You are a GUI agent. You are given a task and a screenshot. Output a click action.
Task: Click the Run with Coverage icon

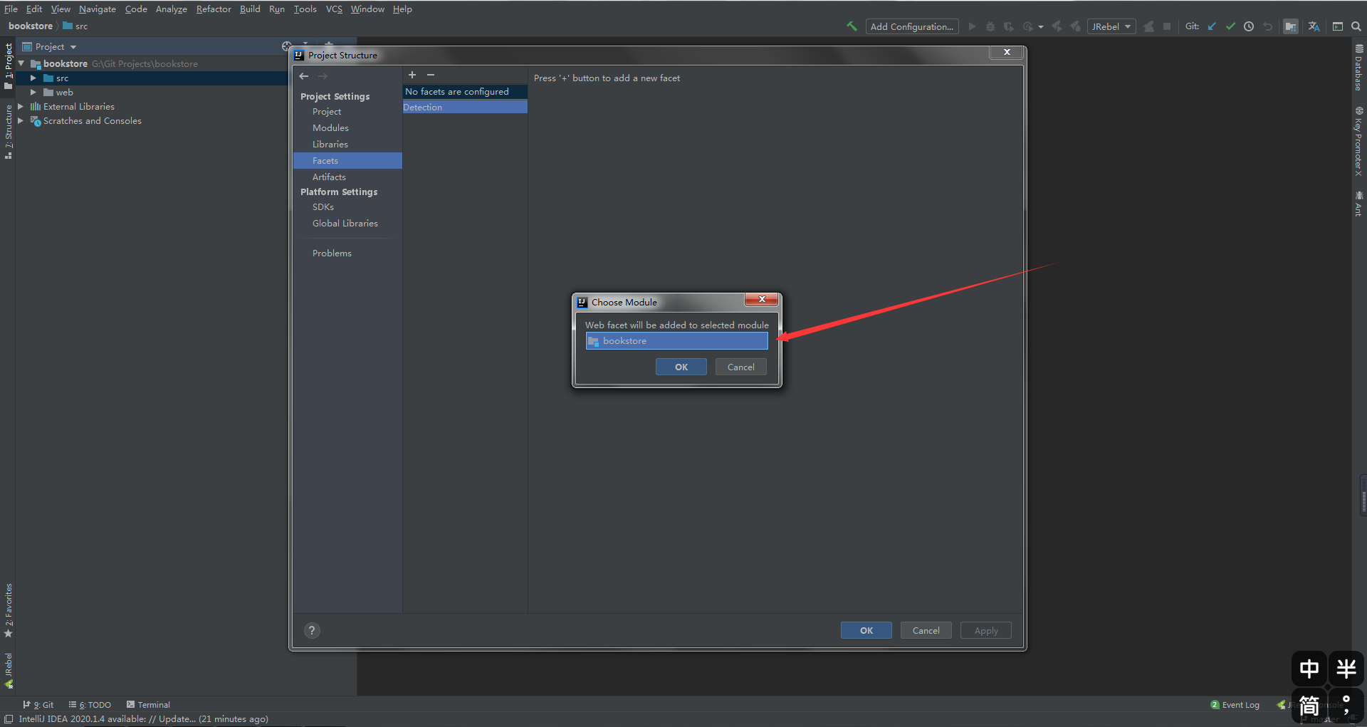click(x=1009, y=26)
